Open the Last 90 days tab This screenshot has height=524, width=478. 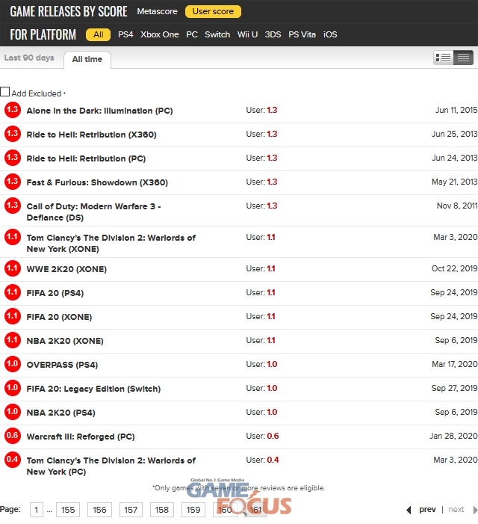[x=29, y=58]
